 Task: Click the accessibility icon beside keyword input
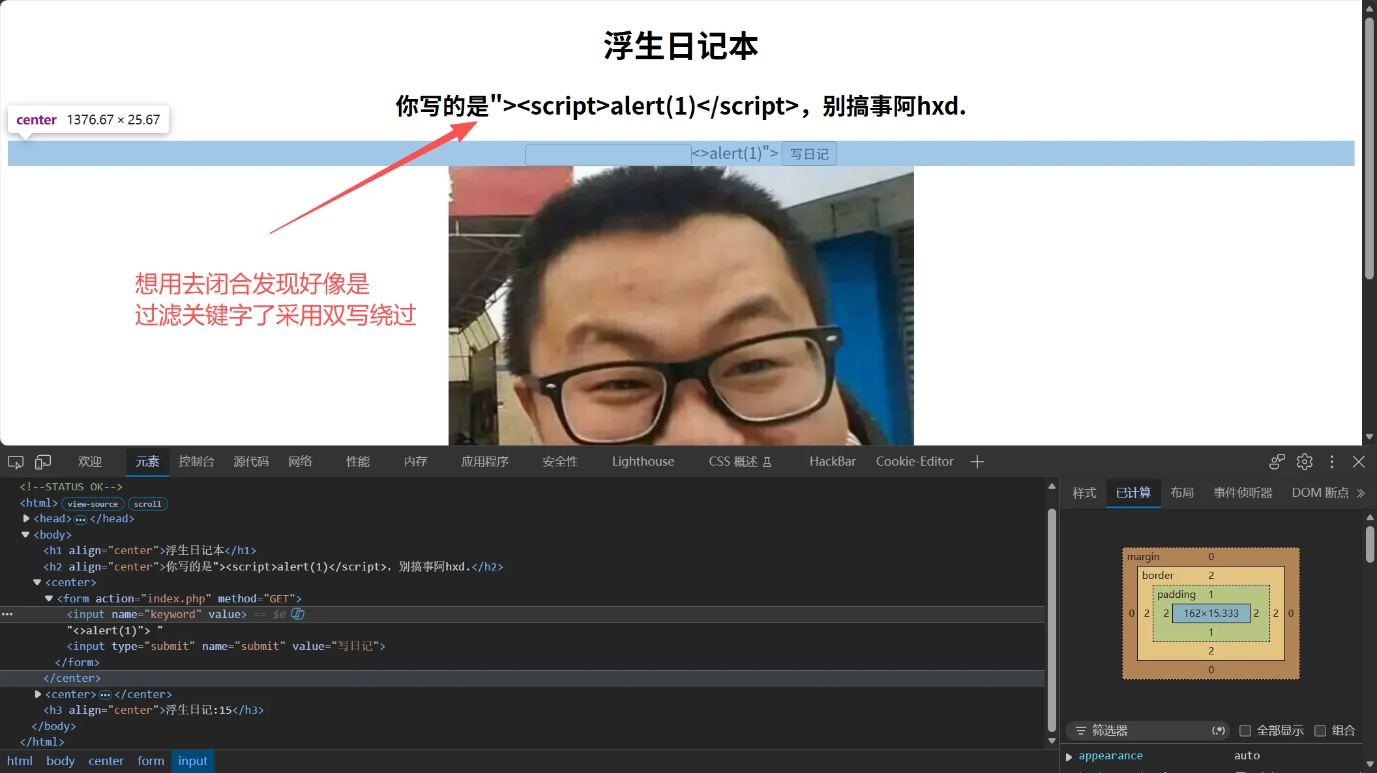pos(298,614)
